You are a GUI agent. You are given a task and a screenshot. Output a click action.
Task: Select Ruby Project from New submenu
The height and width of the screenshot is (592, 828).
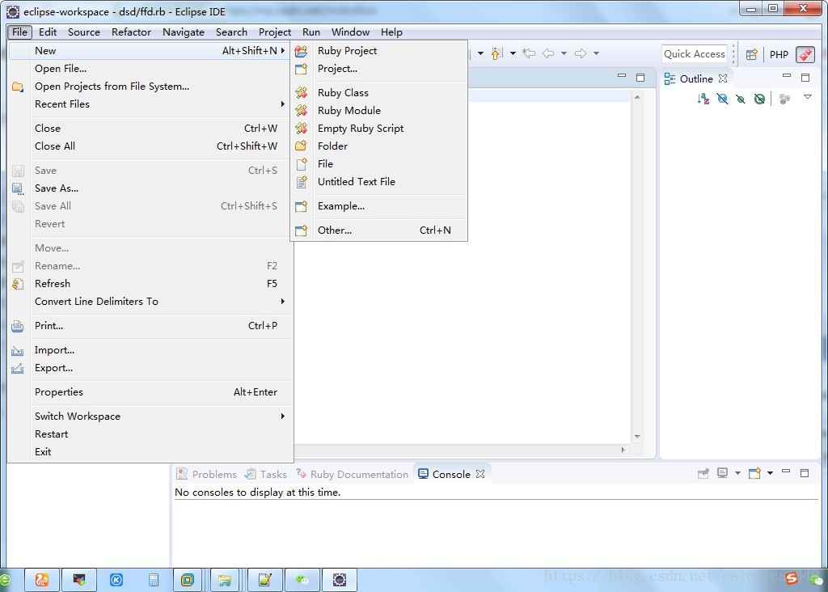(378, 51)
